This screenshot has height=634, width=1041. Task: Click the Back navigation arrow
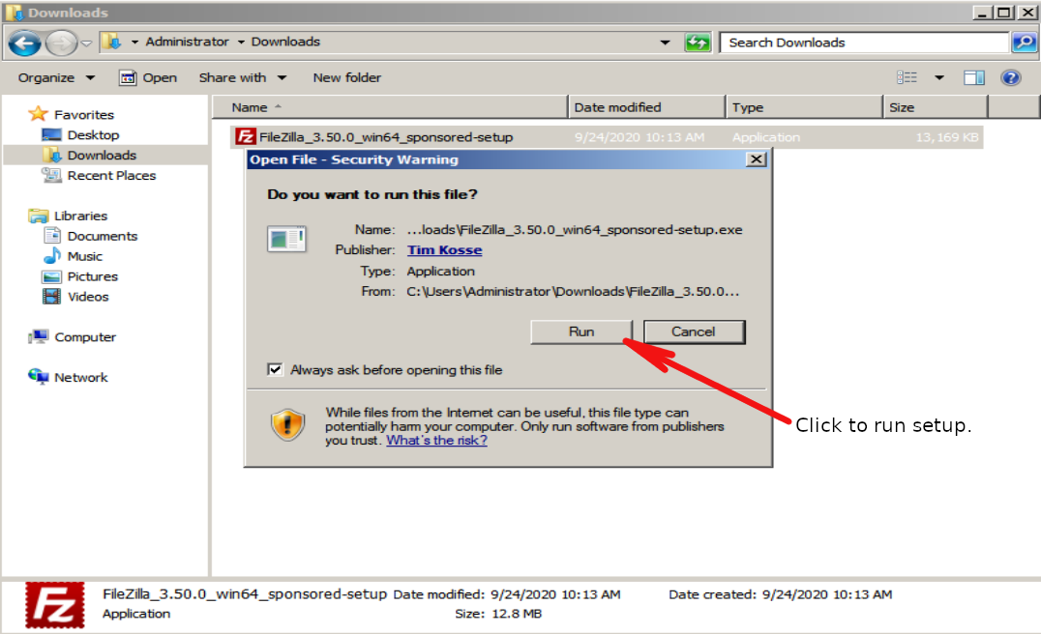[x=24, y=43]
